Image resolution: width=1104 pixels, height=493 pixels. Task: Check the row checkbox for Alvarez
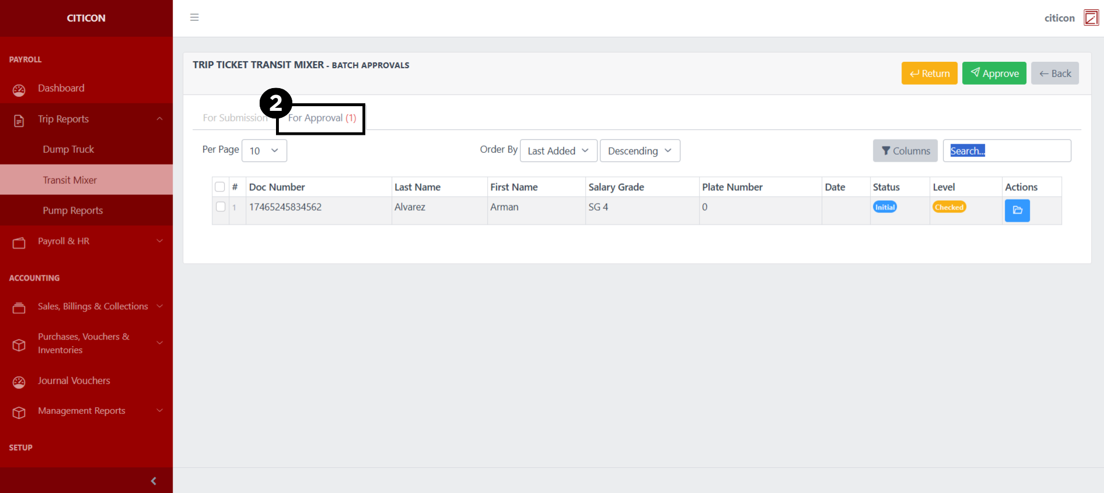[x=221, y=207]
